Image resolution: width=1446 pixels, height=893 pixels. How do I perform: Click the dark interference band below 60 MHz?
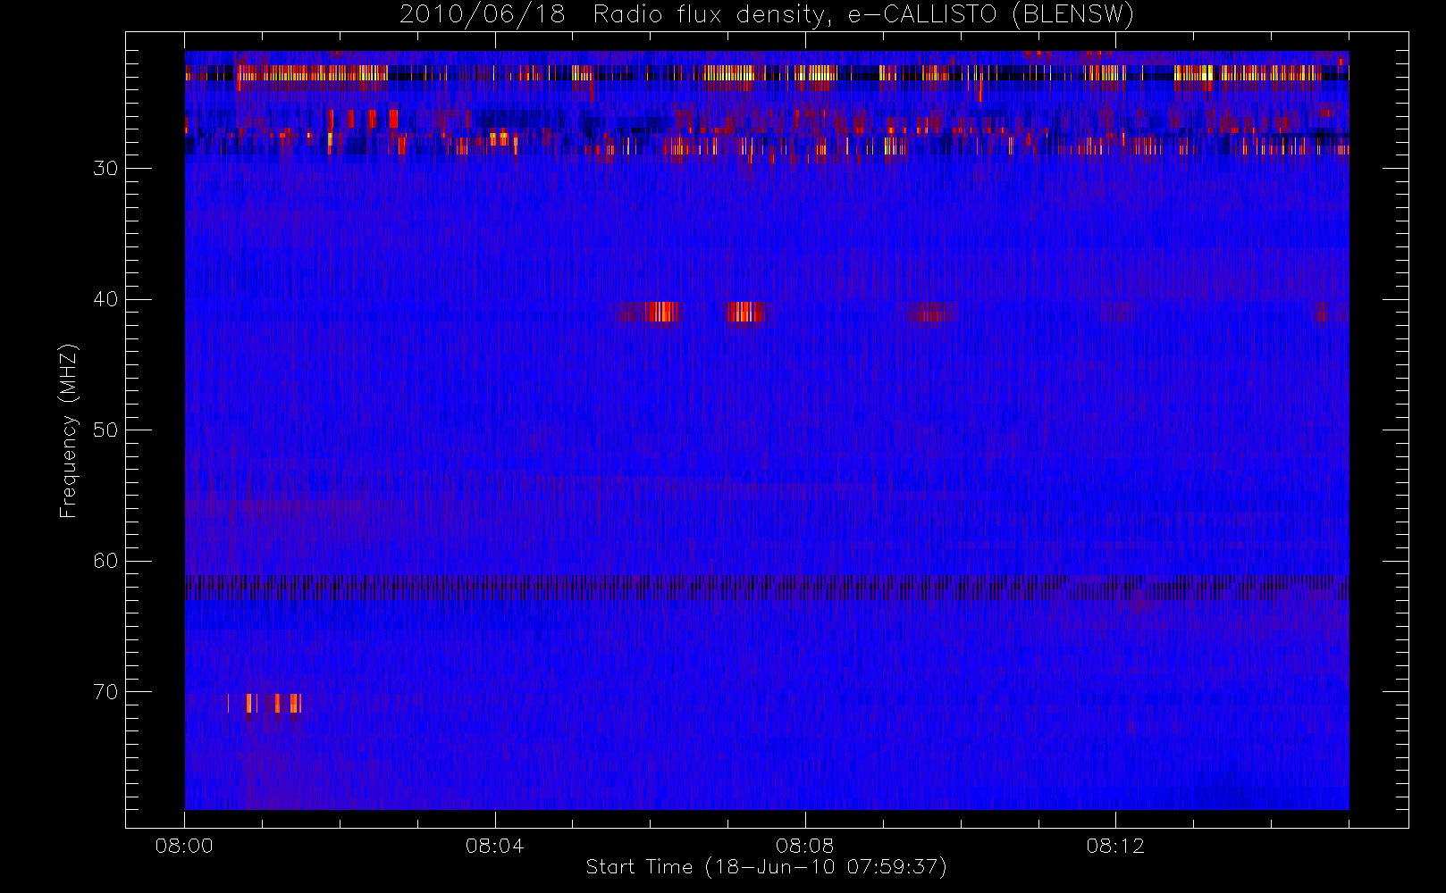(x=767, y=588)
